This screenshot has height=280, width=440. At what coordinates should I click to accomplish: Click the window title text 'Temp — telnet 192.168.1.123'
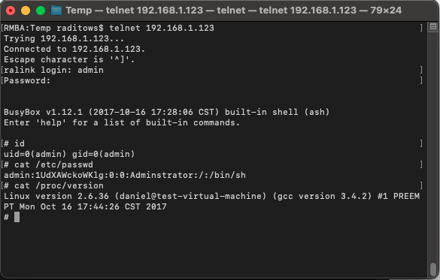tap(135, 11)
